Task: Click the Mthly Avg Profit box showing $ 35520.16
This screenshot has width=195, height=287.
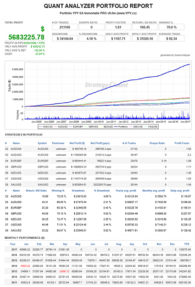Action: click(x=145, y=39)
